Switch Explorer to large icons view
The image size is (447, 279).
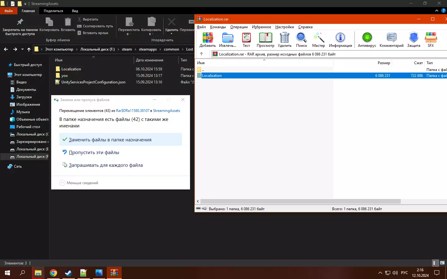click(x=442, y=263)
